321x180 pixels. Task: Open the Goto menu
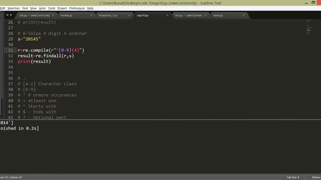[x=42, y=8]
